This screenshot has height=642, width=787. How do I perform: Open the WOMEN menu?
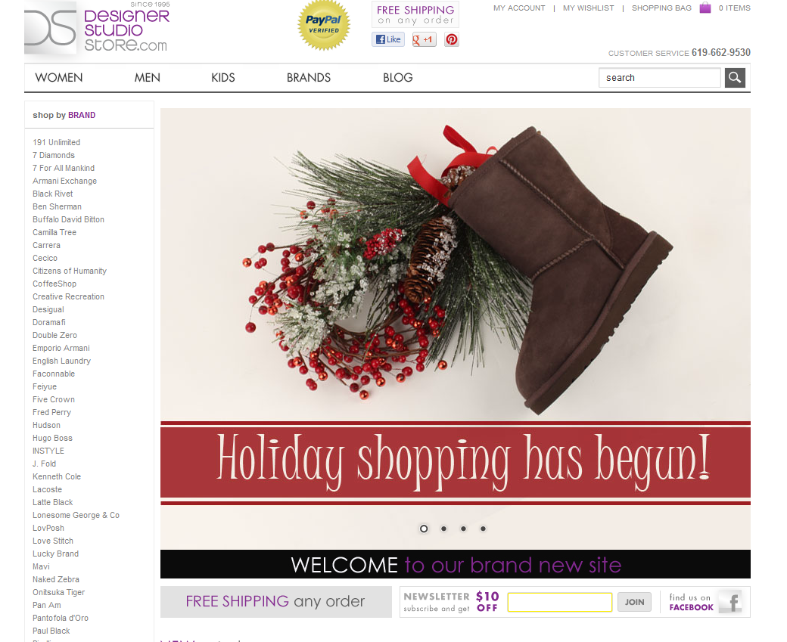coord(59,78)
